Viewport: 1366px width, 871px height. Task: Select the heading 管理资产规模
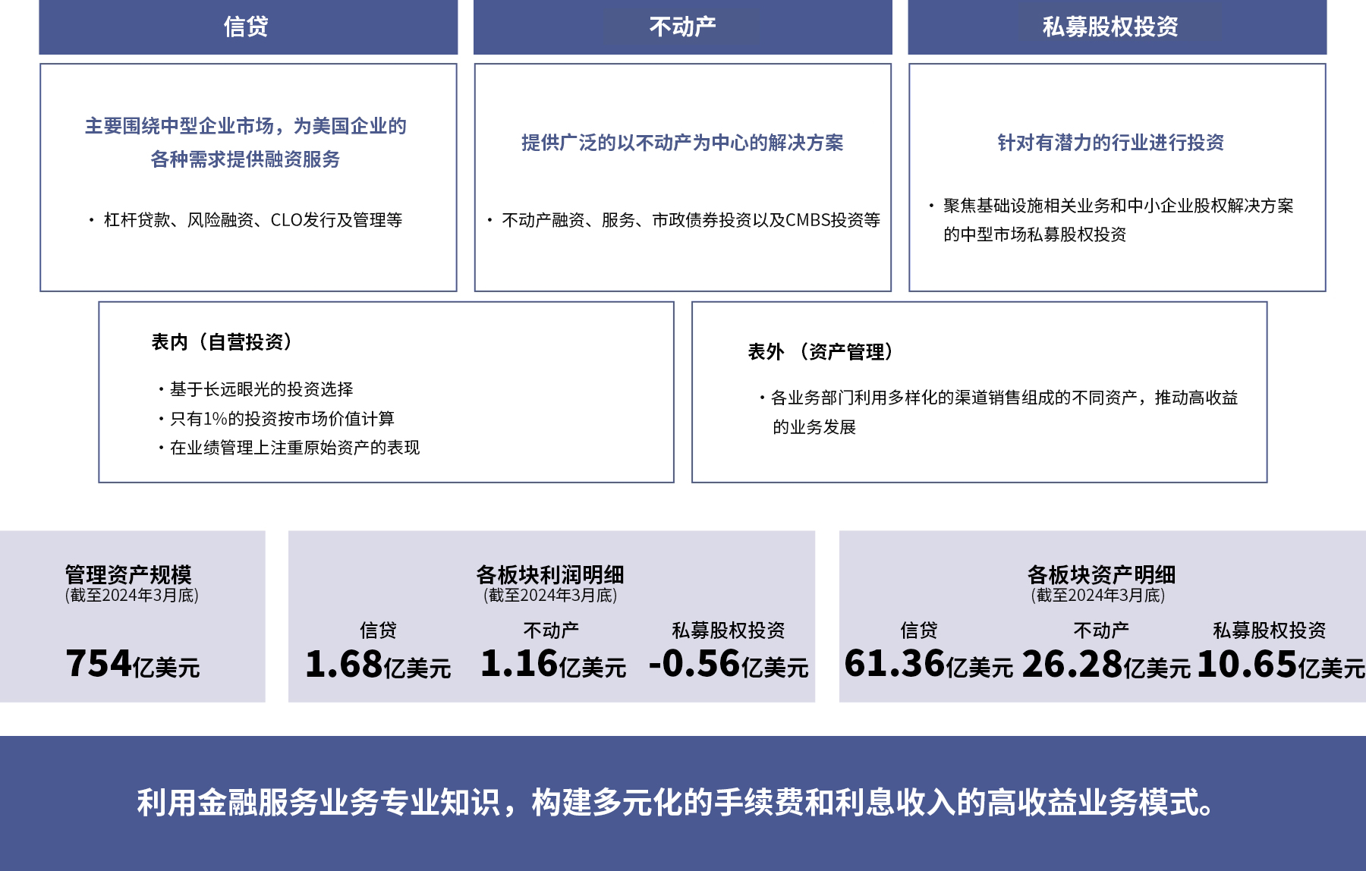tap(128, 574)
